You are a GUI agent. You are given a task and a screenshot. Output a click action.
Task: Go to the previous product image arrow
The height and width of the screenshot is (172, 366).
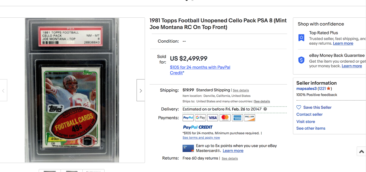click(x=3, y=90)
